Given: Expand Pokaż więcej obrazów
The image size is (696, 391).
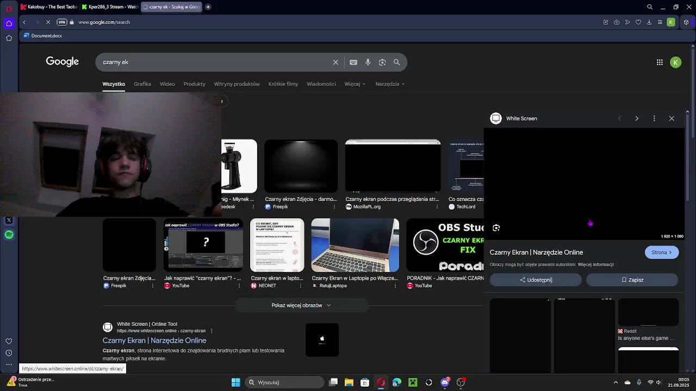Looking at the screenshot, I should coord(301,305).
